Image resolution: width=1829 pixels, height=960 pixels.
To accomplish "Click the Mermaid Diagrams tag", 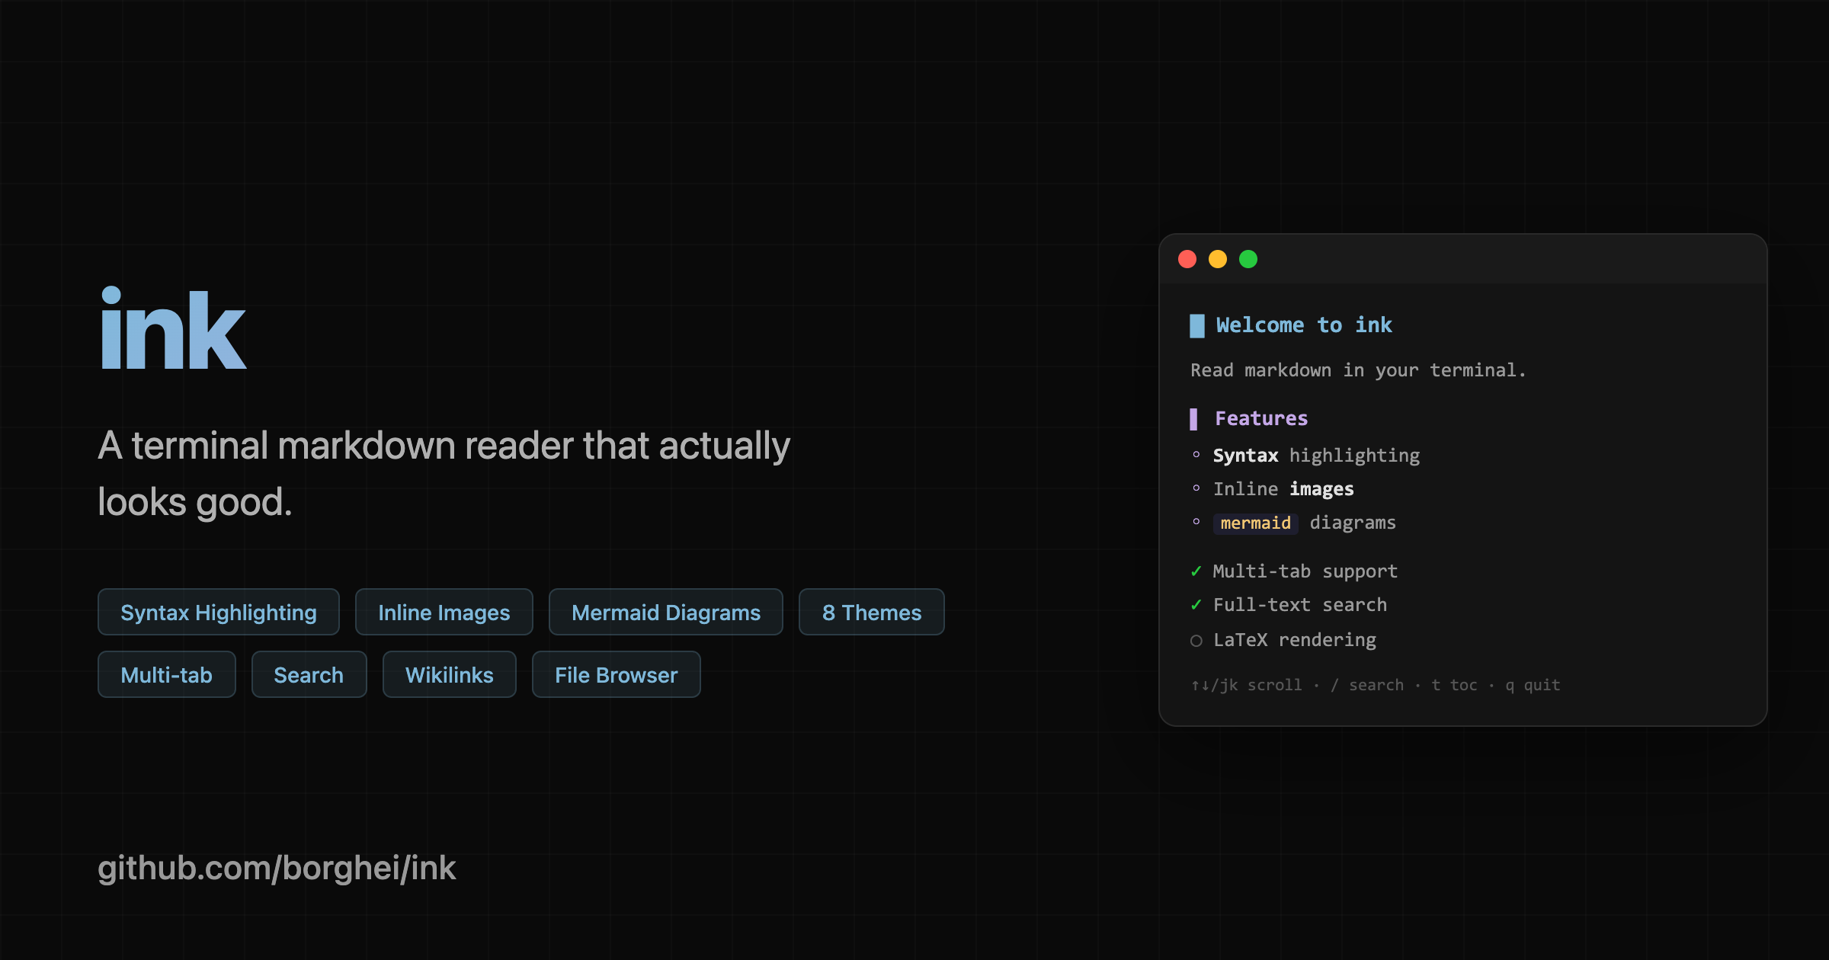I will click(x=665, y=612).
